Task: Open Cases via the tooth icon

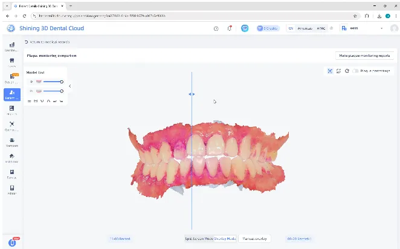Action: [11, 62]
